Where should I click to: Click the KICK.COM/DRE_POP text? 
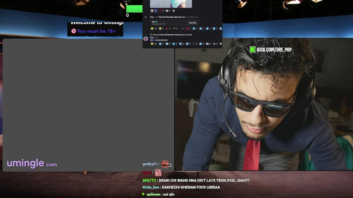(x=274, y=50)
